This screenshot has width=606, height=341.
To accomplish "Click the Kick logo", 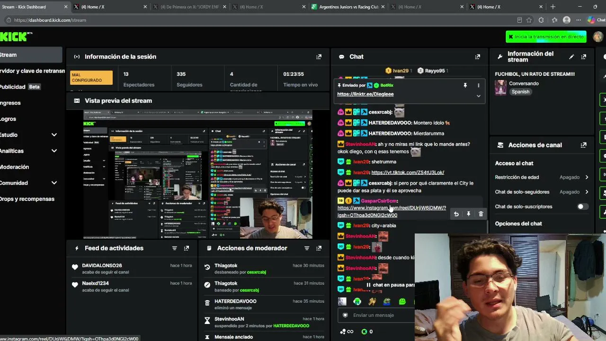I will coord(13,36).
